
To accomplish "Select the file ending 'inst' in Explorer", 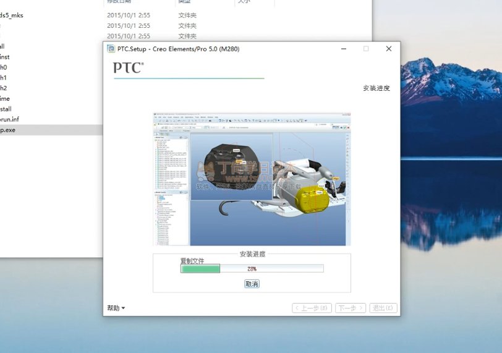I will click(5, 57).
